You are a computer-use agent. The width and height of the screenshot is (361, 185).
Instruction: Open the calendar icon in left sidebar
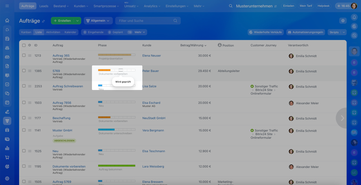point(7,102)
